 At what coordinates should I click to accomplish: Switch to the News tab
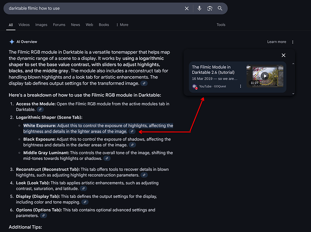click(75, 25)
